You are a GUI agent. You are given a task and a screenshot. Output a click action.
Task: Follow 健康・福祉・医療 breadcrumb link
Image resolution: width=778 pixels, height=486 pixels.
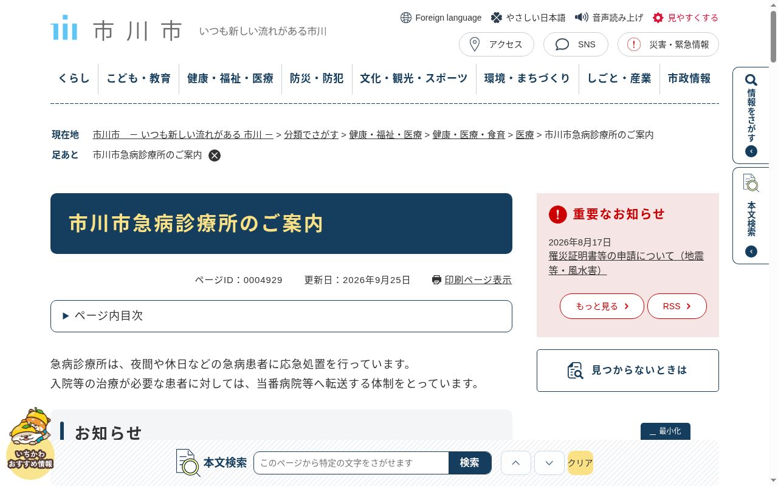click(385, 135)
